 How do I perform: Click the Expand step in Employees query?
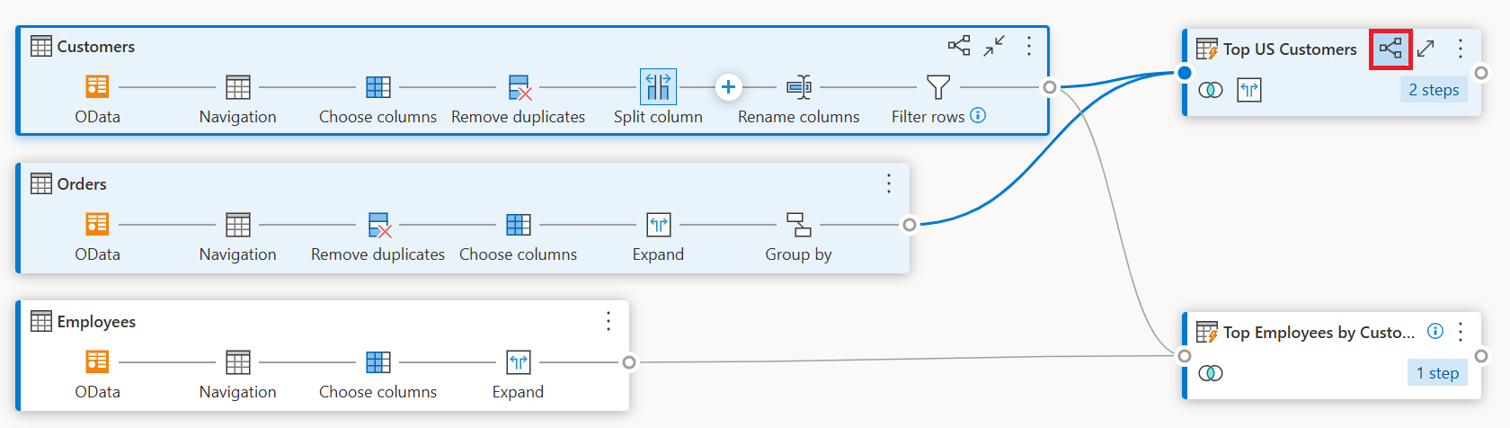pos(519,362)
